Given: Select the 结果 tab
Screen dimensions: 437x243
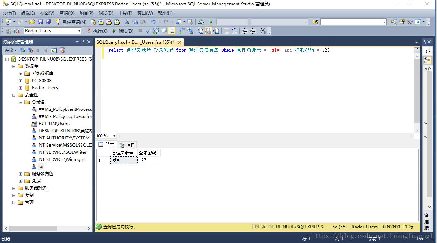Looking at the screenshot, I should click(x=106, y=144).
